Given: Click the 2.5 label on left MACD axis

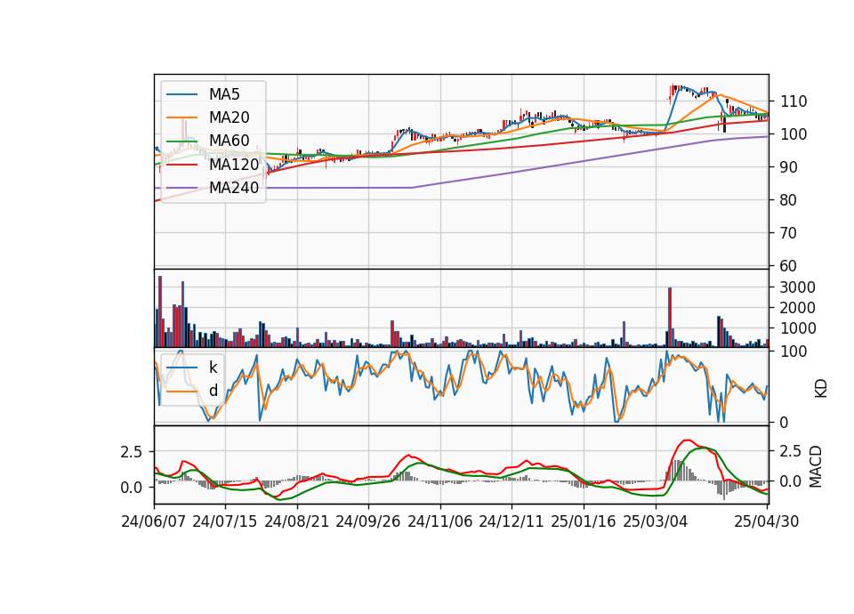Looking at the screenshot, I should pos(132,452).
